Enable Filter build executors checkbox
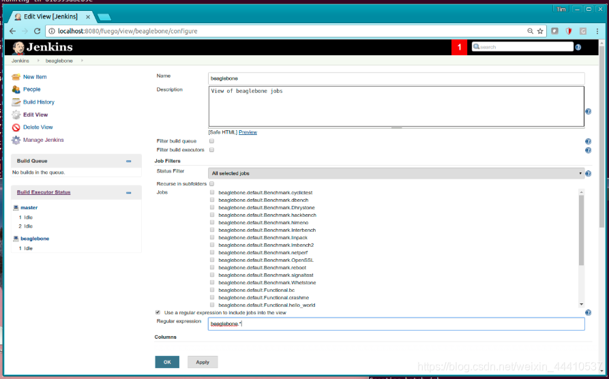 point(211,149)
